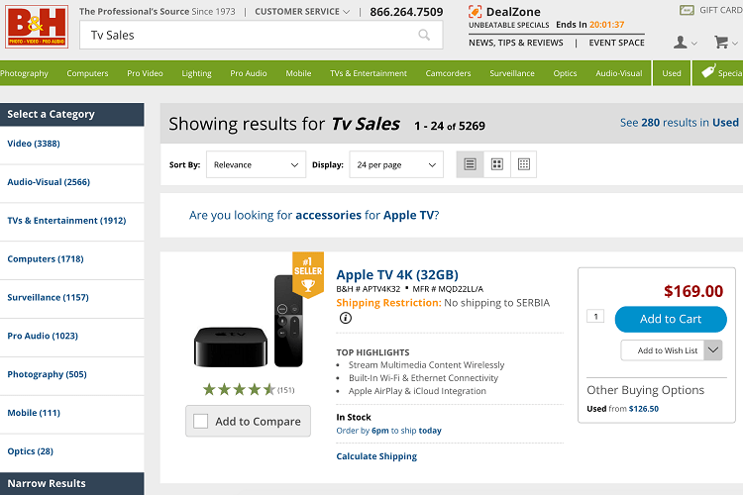Click the DealZone icon

475,11
